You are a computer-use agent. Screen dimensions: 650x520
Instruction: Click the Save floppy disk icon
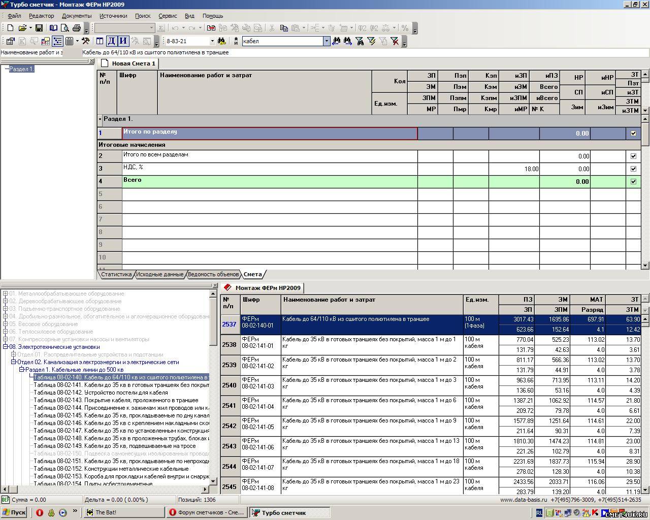click(x=39, y=28)
